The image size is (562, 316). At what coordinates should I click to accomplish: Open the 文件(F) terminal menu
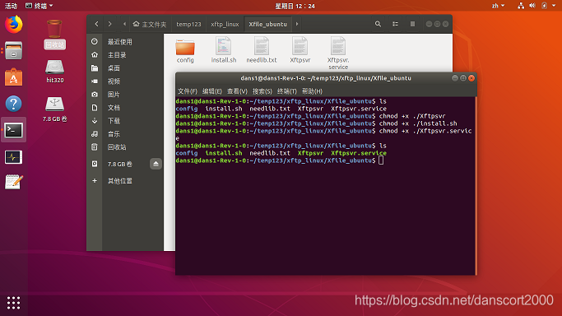188,91
